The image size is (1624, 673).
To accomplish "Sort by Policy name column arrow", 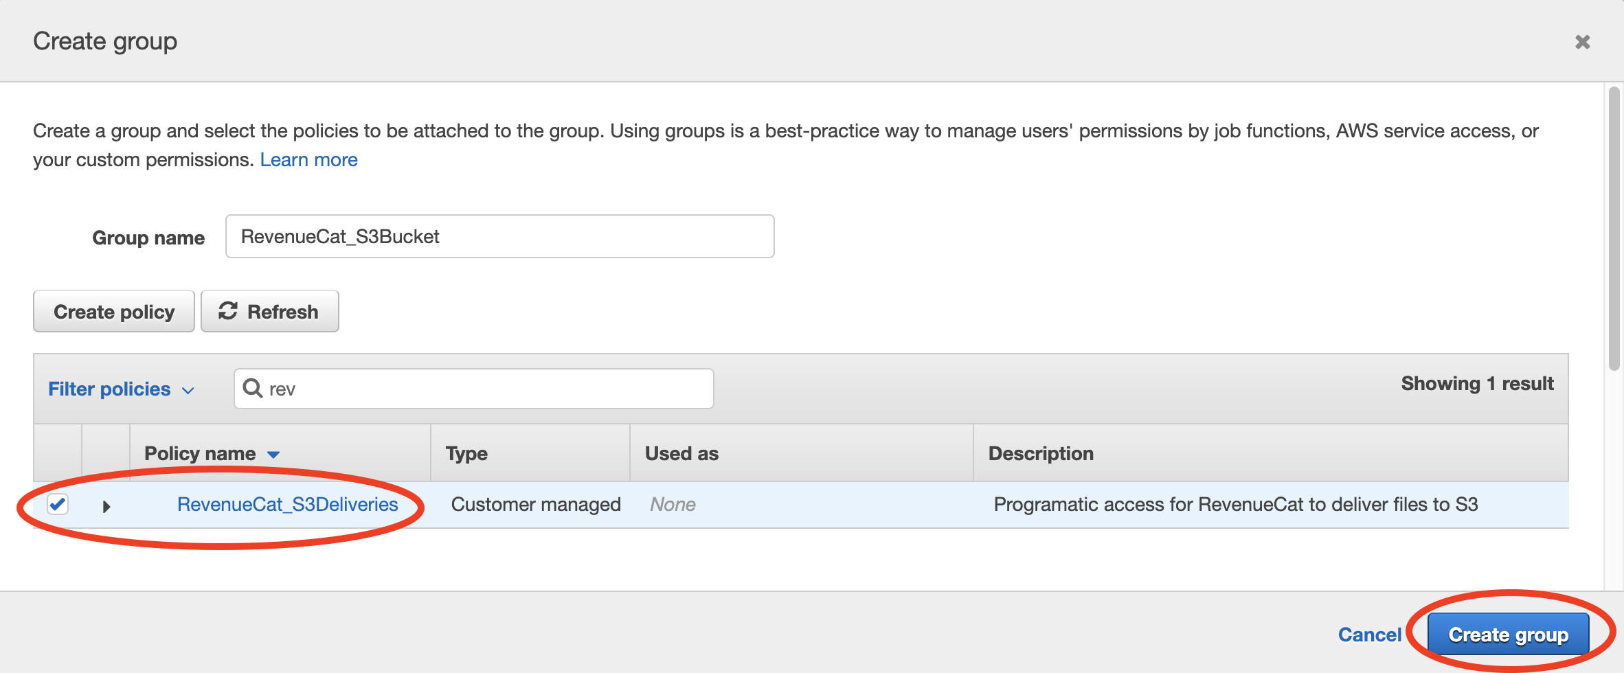I will (273, 455).
